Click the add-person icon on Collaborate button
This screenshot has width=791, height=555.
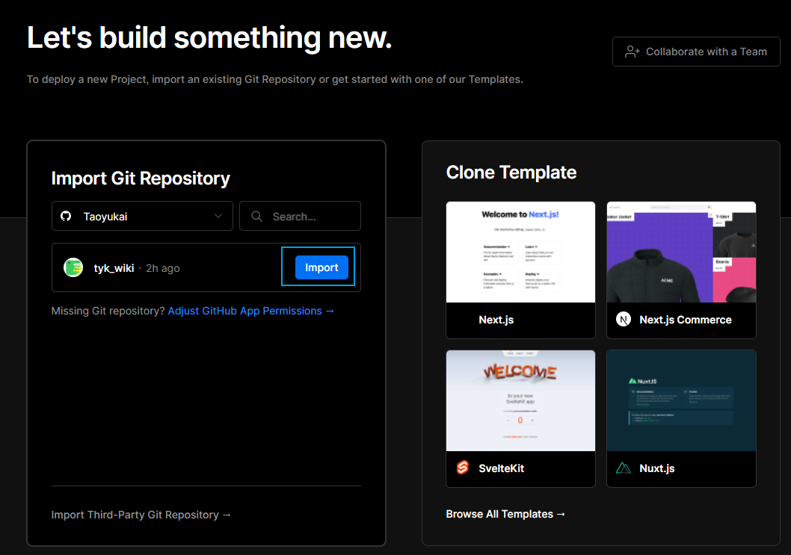(632, 52)
